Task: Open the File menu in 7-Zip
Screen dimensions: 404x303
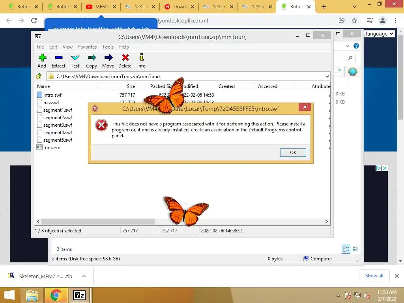Action: coord(40,47)
